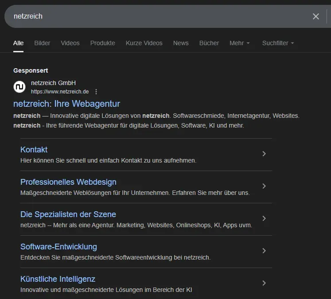Click the chevron arrow in the Kontakt row
Viewport: 331px width, 299px height.
pyautogui.click(x=264, y=154)
